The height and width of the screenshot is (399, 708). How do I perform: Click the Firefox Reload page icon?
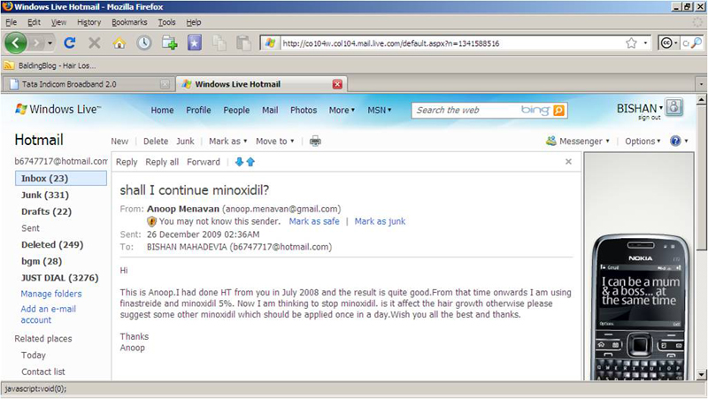click(70, 42)
